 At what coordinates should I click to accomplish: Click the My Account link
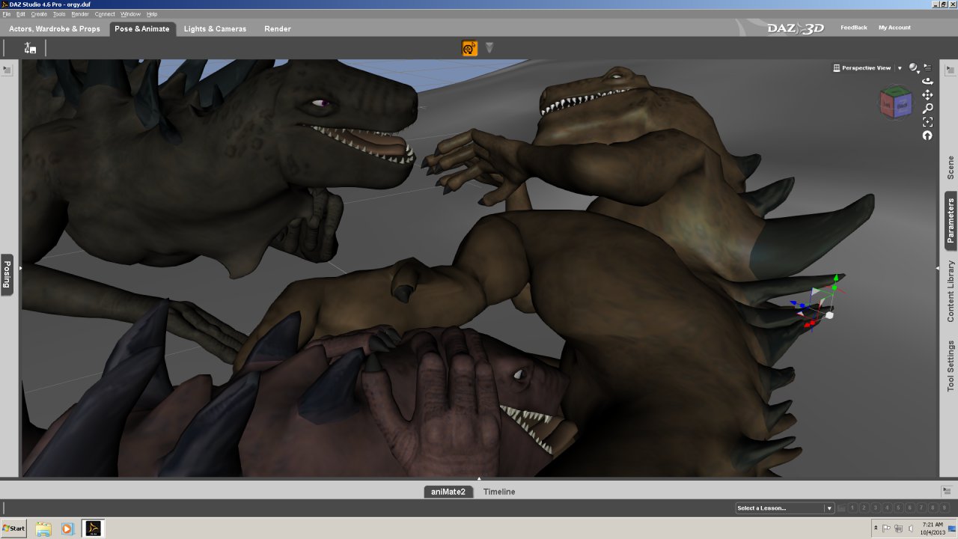[x=894, y=28]
